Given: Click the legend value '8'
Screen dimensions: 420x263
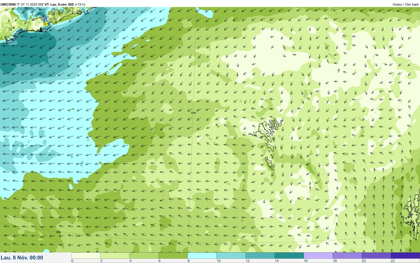Looking at the screenshot, I should pos(189,261).
